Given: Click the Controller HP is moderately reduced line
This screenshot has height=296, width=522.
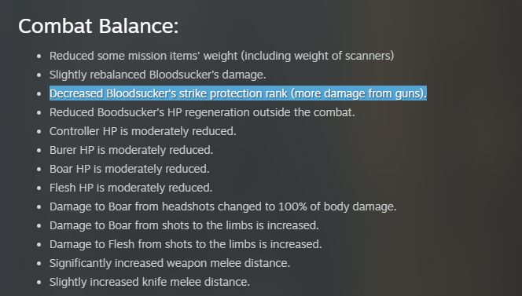Looking at the screenshot, I should pos(143,131).
